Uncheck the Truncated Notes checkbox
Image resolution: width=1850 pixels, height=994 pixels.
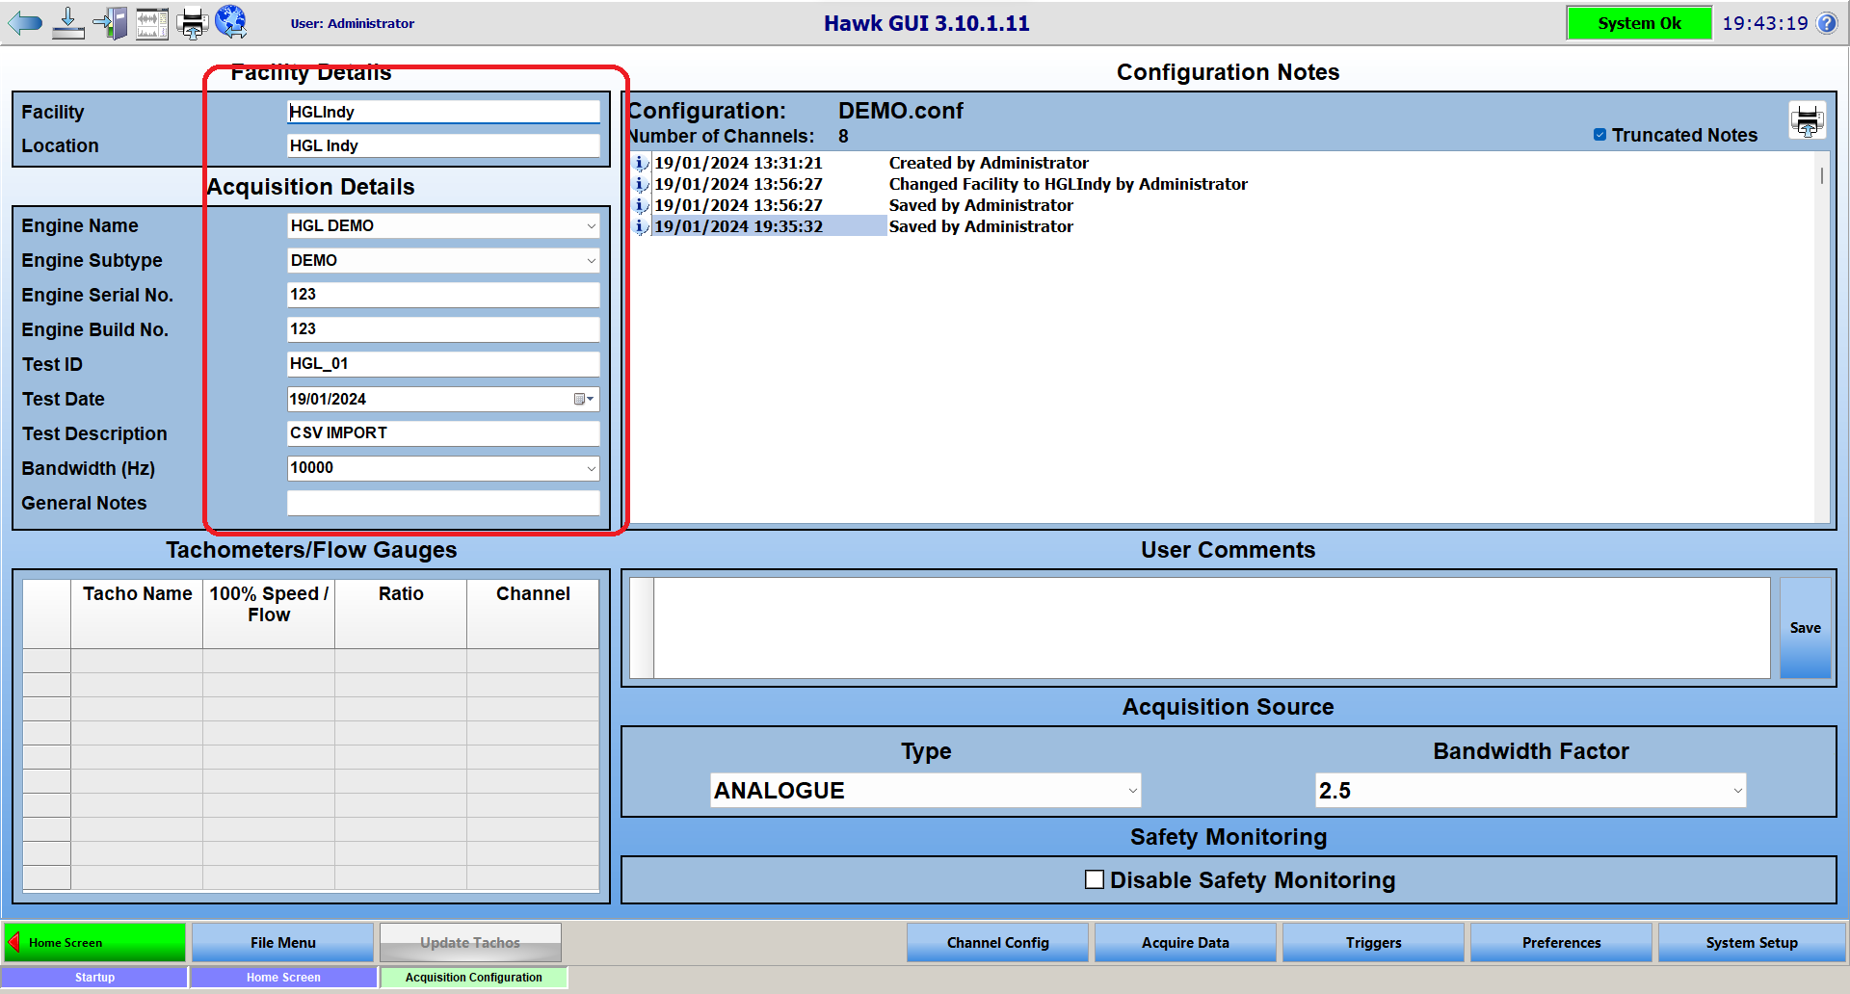click(x=1599, y=135)
